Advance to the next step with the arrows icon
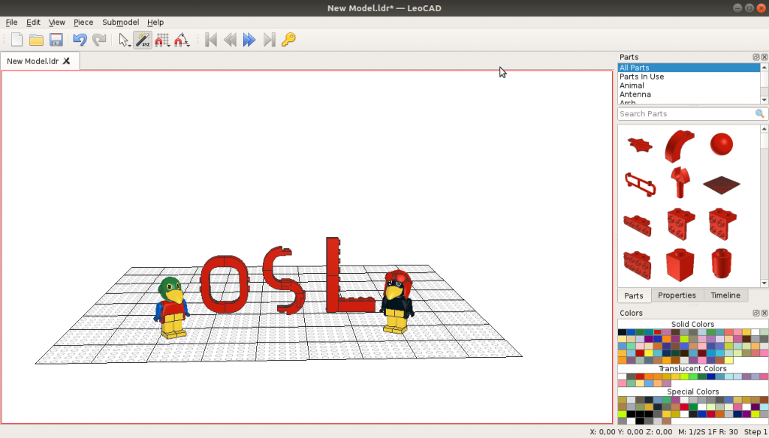The width and height of the screenshot is (769, 438). (249, 40)
